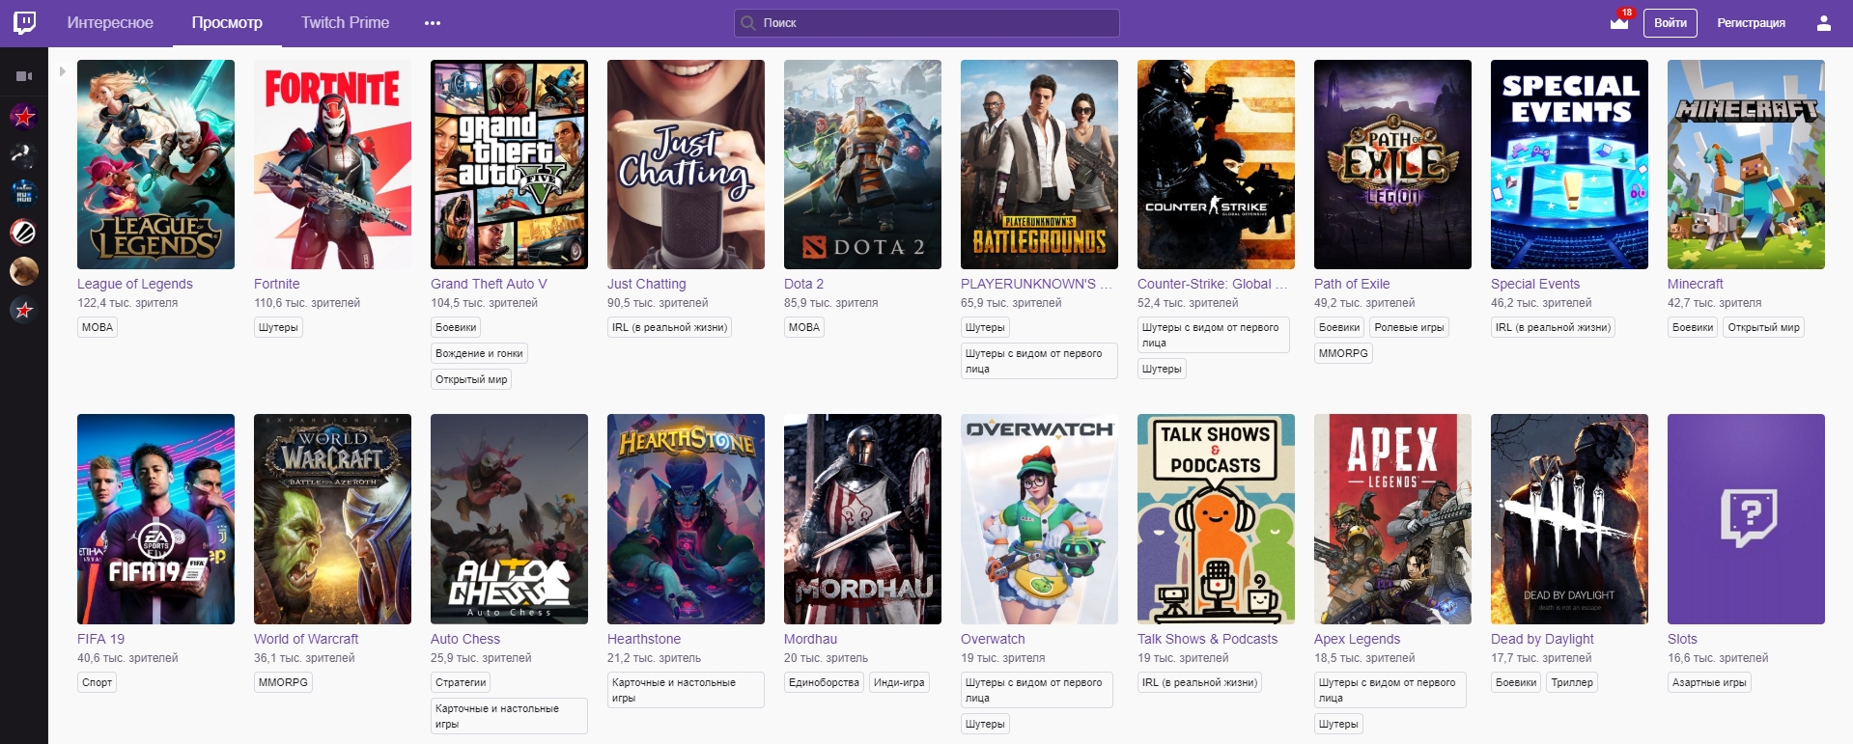Click the Apex Legends title link

pos(1357,639)
